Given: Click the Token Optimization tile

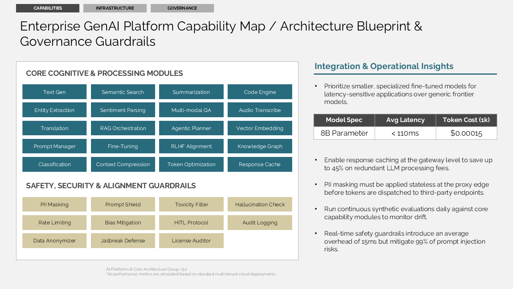Looking at the screenshot, I should tap(191, 164).
